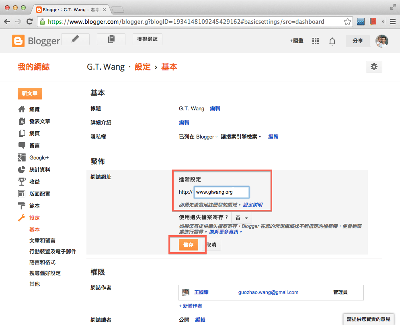Open the Google apps grid icon

click(316, 41)
